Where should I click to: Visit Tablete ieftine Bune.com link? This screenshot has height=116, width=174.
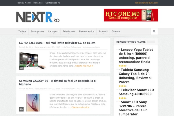point(146,3)
